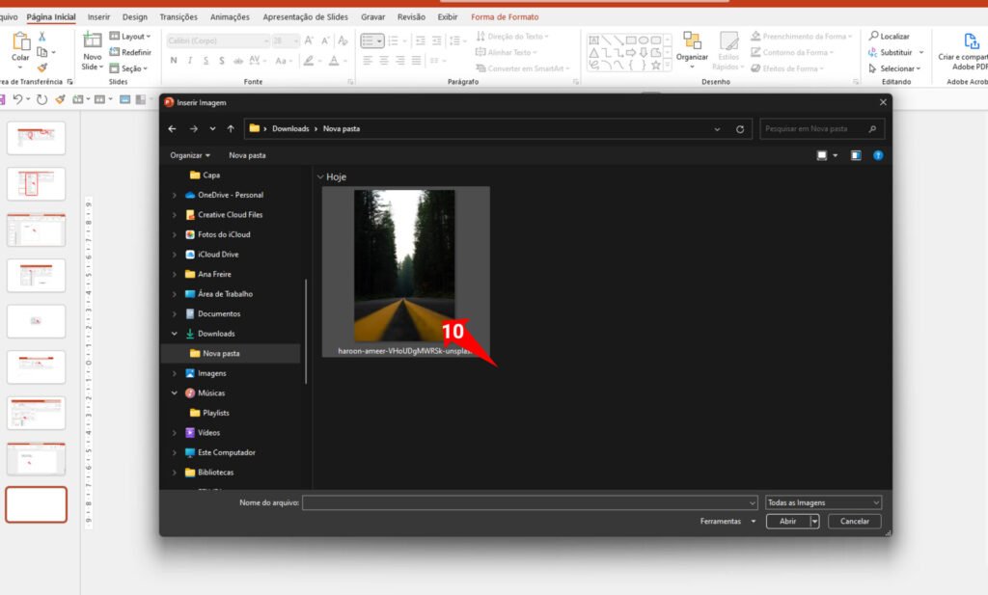This screenshot has height=595, width=988.
Task: Open the Organizar dropdown menu
Action: click(x=190, y=155)
